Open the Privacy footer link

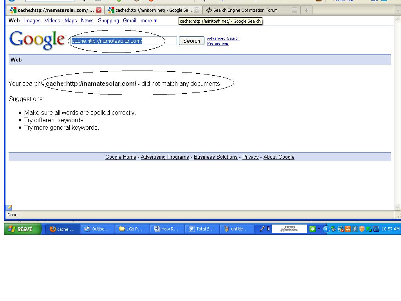click(x=250, y=157)
